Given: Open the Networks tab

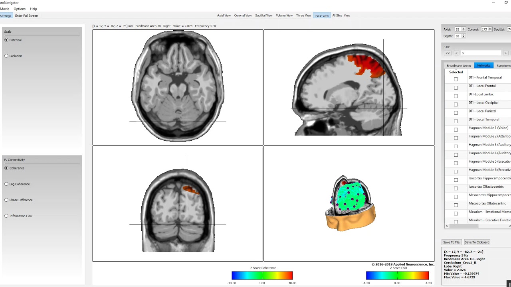Looking at the screenshot, I should pos(483,65).
